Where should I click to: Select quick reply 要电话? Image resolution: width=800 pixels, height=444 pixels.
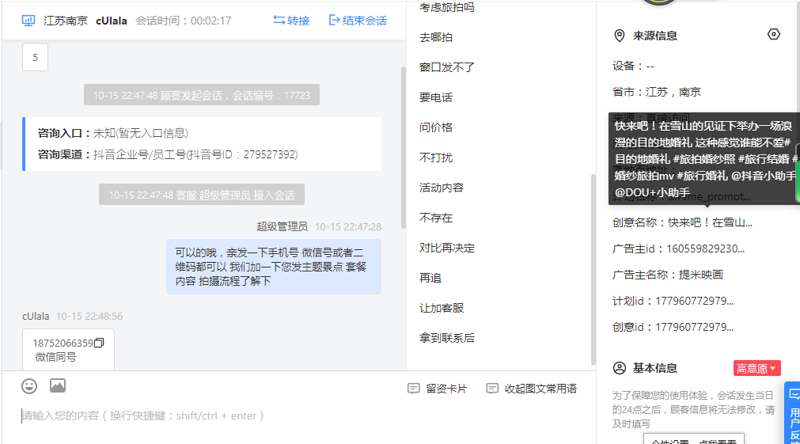click(436, 97)
